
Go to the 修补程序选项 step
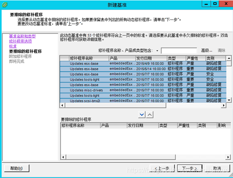point(20,41)
